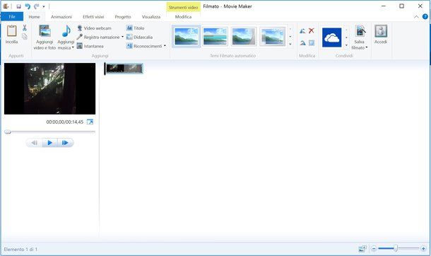The image size is (431, 256).
Task: Open the Modifica video tools tab
Action: (183, 17)
